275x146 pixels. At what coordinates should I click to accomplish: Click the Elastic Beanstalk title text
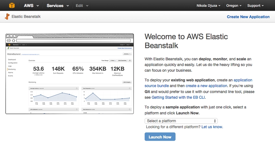pos(26,17)
